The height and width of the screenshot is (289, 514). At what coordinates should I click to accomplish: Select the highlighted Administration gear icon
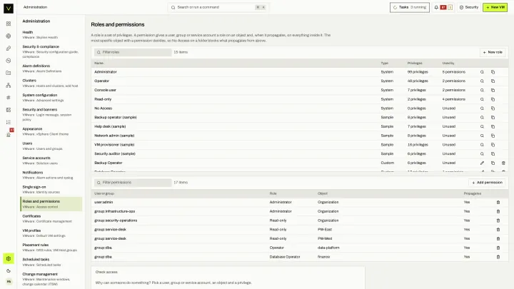pos(9,258)
